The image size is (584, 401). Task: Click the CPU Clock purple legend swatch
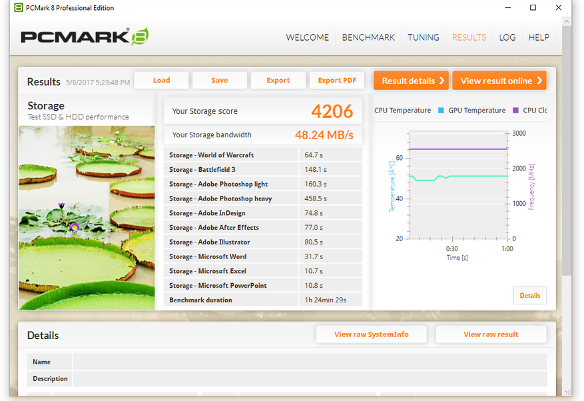tap(515, 111)
